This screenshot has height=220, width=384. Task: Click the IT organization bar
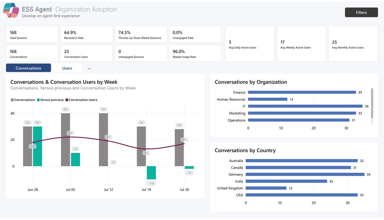pyautogui.click(x=305, y=106)
